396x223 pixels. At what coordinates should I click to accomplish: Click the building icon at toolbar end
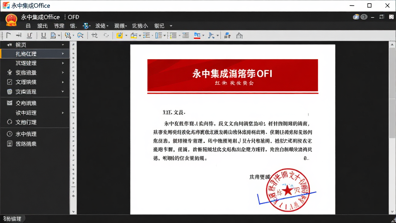(239, 36)
